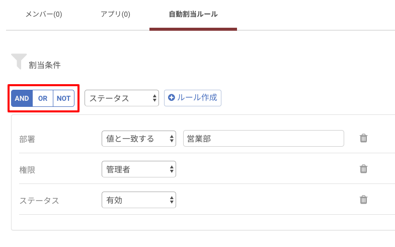Delete the 部署 condition row
This screenshot has height=247, width=395.
pyautogui.click(x=363, y=138)
